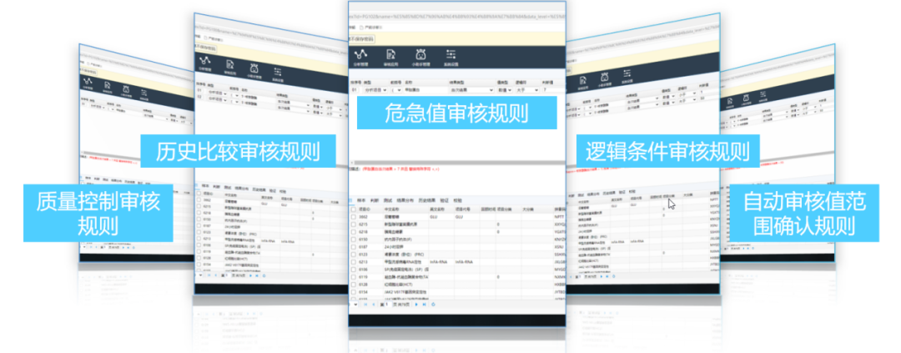Click the item ID 6154 cell in center table
The image size is (901, 353).
(363, 292)
